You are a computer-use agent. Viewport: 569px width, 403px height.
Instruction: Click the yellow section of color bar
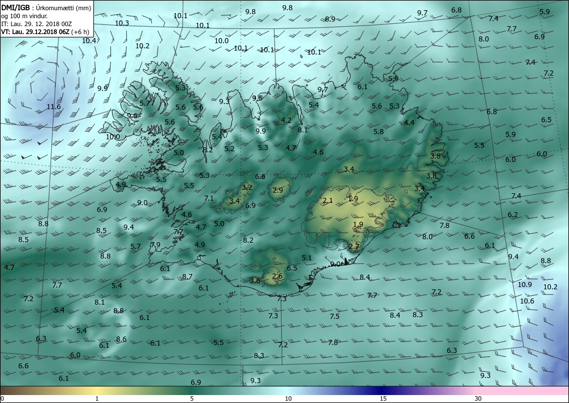[x=98, y=390]
